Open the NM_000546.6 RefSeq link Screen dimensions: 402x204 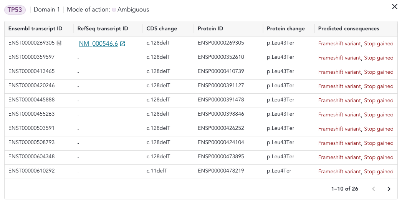tap(98, 44)
